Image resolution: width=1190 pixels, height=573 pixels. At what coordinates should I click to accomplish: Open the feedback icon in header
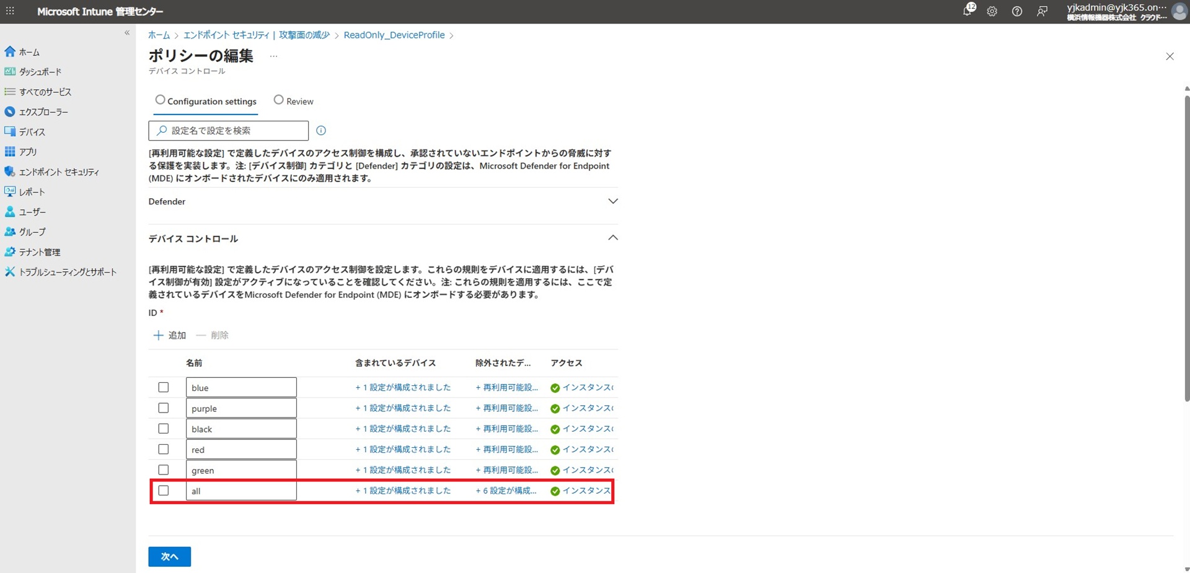tap(1042, 11)
